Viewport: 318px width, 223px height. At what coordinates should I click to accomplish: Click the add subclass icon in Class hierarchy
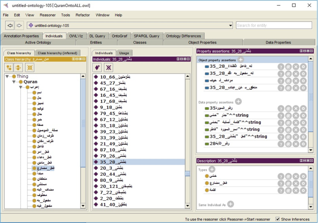pos(9,68)
